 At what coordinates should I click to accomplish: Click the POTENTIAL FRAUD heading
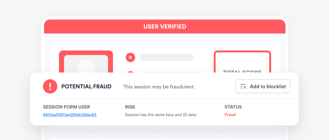coord(86,86)
